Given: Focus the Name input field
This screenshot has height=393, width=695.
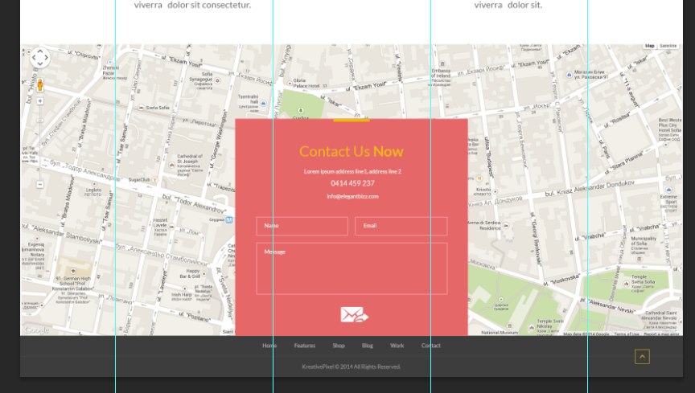Looking at the screenshot, I should pyautogui.click(x=302, y=226).
